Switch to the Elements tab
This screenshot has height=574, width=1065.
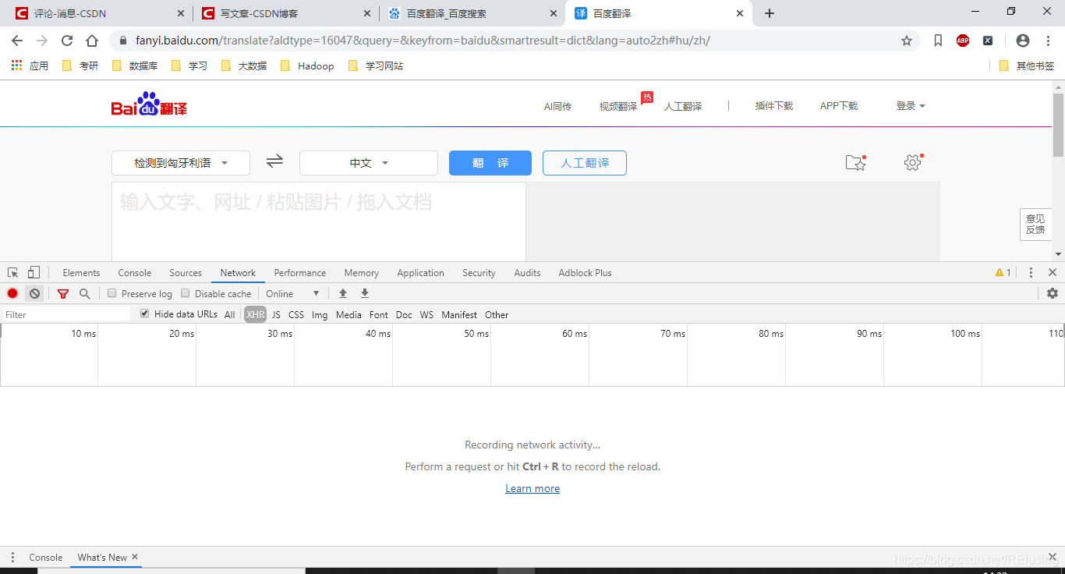(x=81, y=272)
